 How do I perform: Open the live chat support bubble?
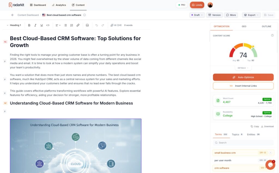tap(270, 165)
